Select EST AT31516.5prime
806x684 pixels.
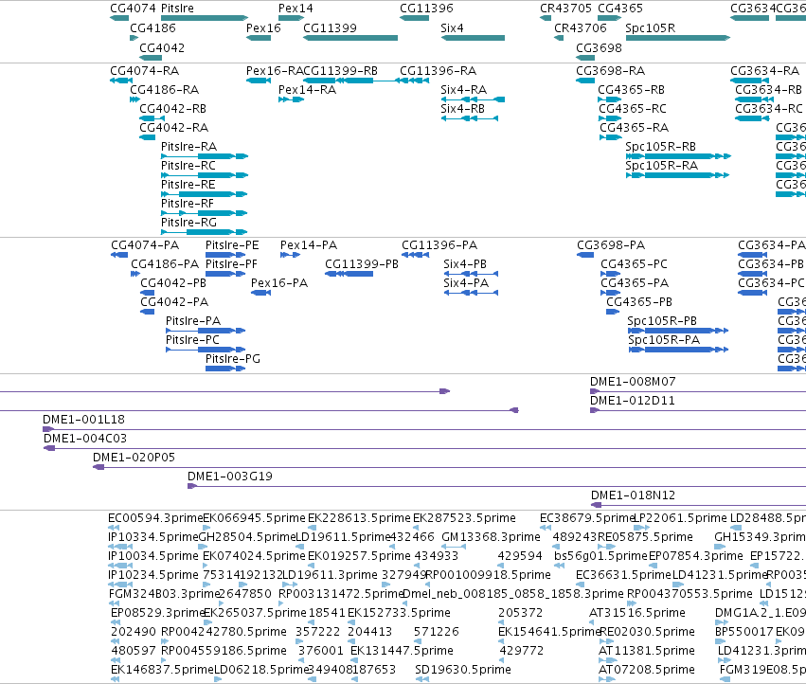(636, 613)
